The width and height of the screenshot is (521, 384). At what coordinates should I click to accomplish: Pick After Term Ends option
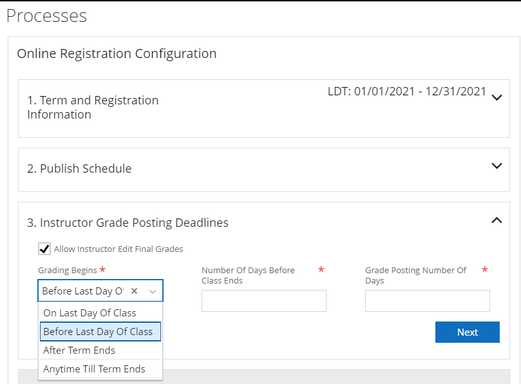pos(79,350)
